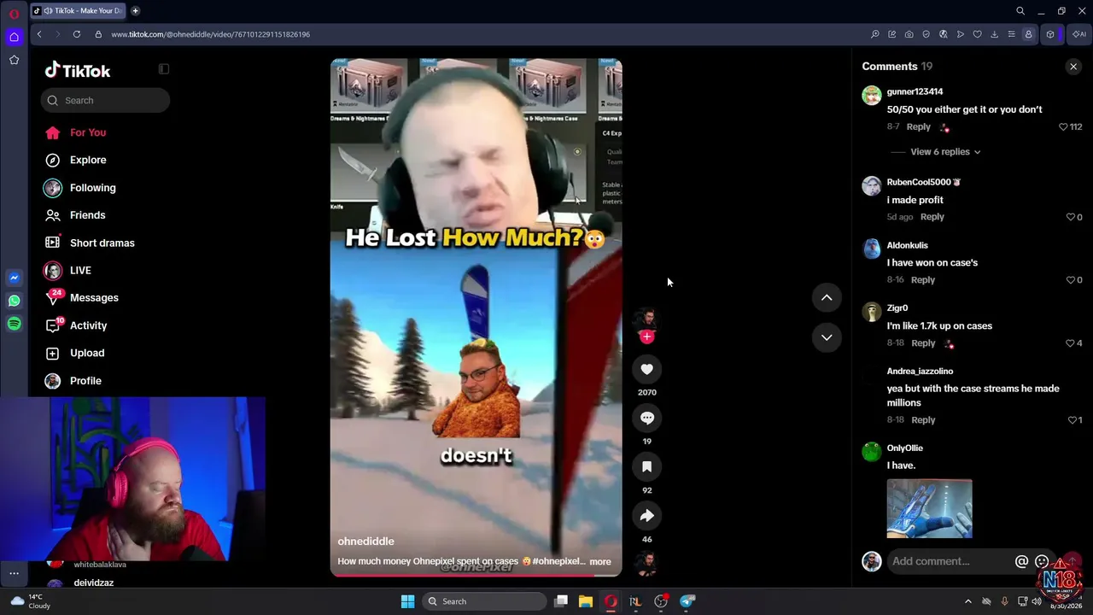Viewport: 1093px width, 615px height.
Task: Open the image in OnlyOllie's comment
Action: 929,509
